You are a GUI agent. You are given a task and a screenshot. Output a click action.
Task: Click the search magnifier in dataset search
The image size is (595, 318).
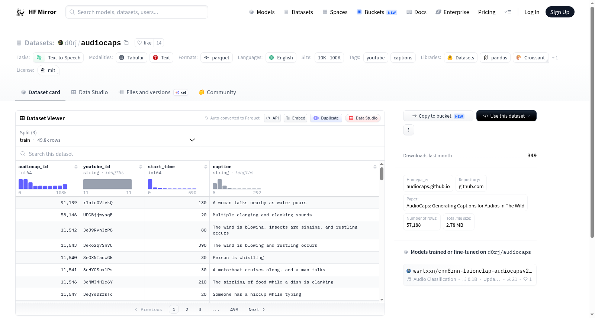click(23, 154)
